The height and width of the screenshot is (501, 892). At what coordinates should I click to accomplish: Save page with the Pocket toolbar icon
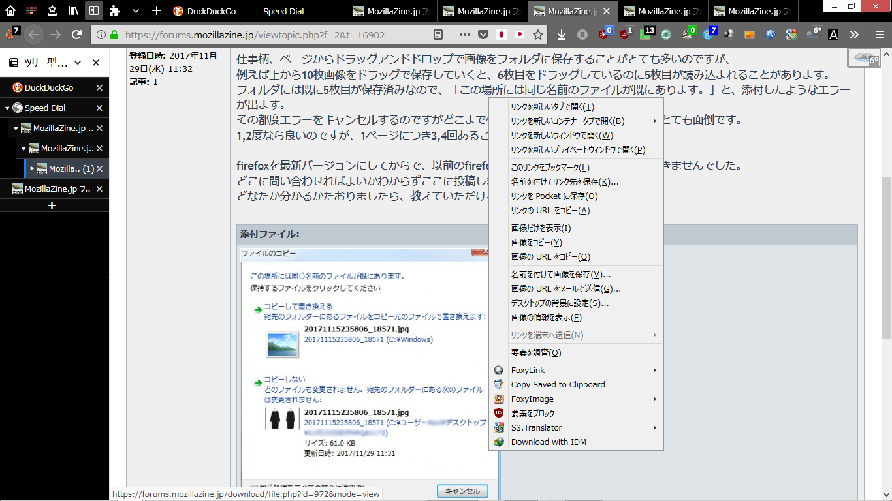pyautogui.click(x=483, y=35)
